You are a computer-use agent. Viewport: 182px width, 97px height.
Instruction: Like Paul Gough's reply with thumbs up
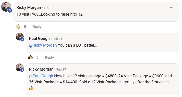click(30, 57)
